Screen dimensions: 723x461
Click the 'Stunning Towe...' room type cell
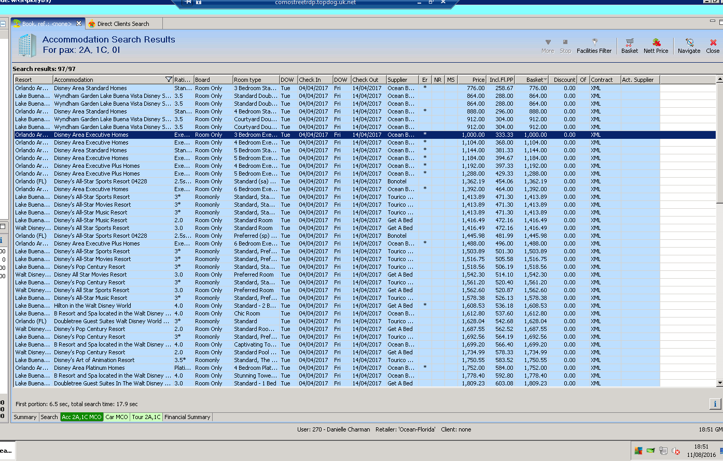[x=255, y=376]
